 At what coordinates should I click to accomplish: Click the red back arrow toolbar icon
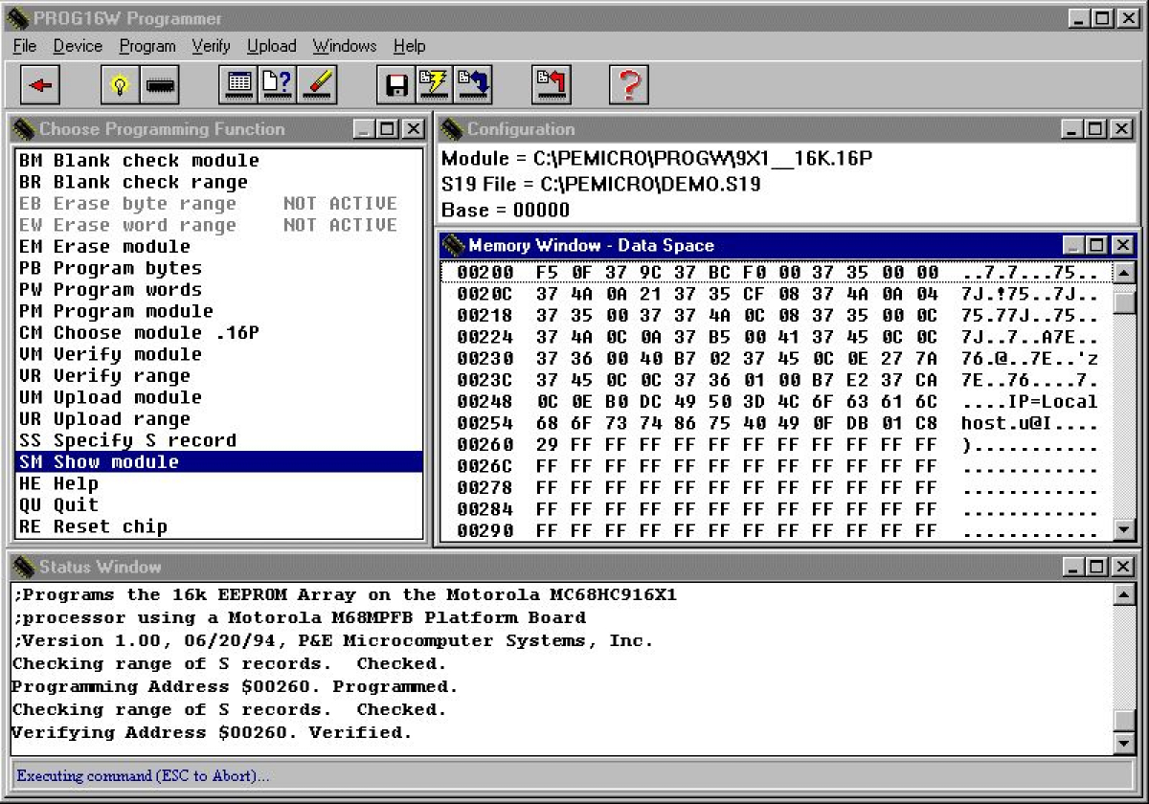40,86
